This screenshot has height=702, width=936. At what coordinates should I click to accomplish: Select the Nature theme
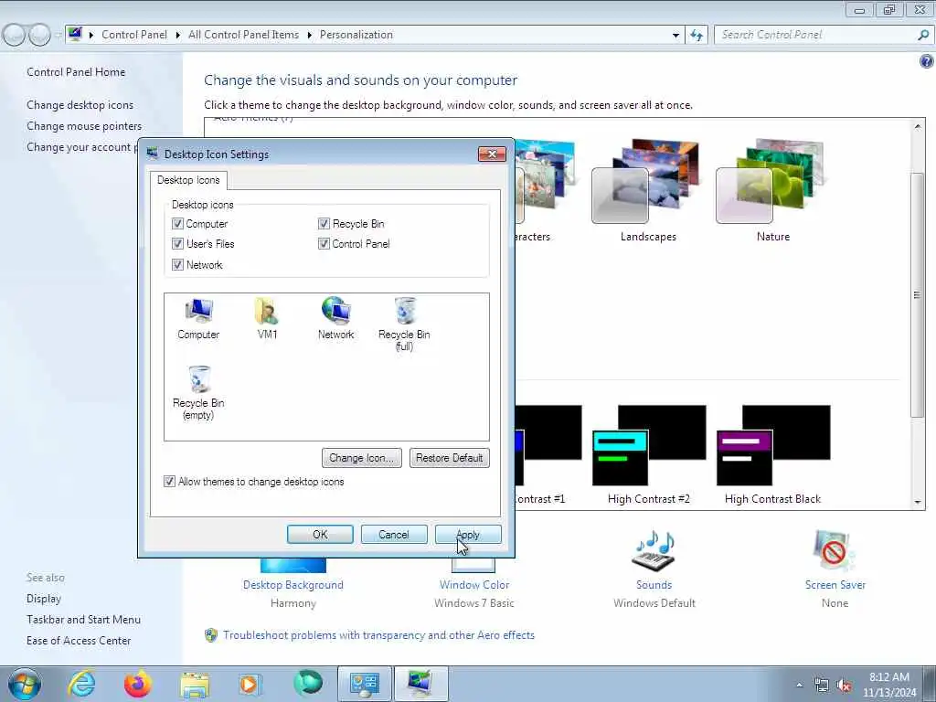pos(773,190)
